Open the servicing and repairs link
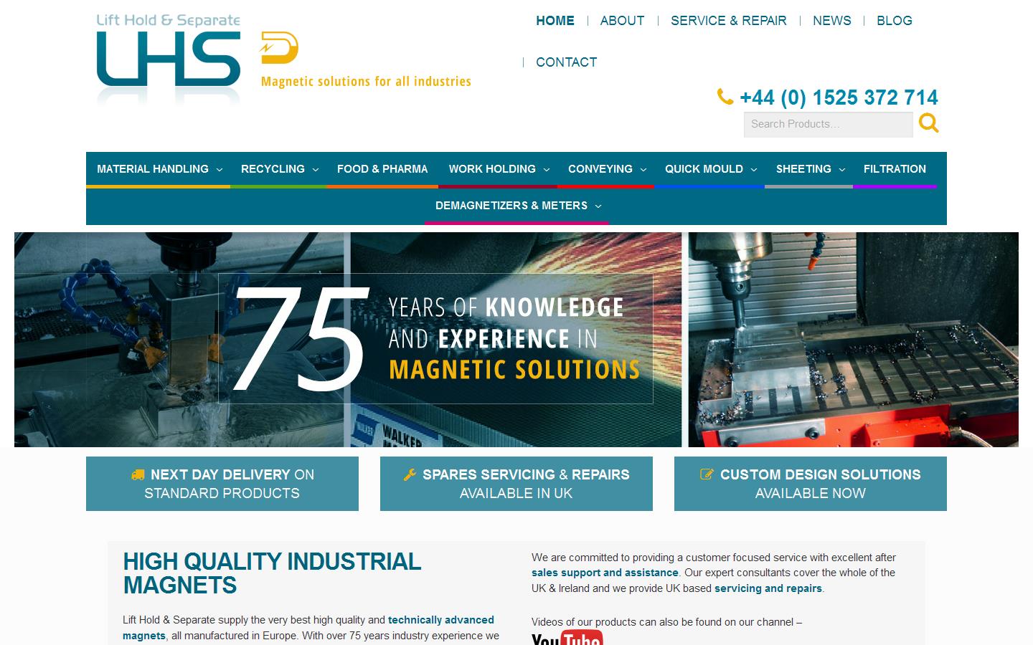Viewport: 1033px width, 645px height. pos(768,588)
